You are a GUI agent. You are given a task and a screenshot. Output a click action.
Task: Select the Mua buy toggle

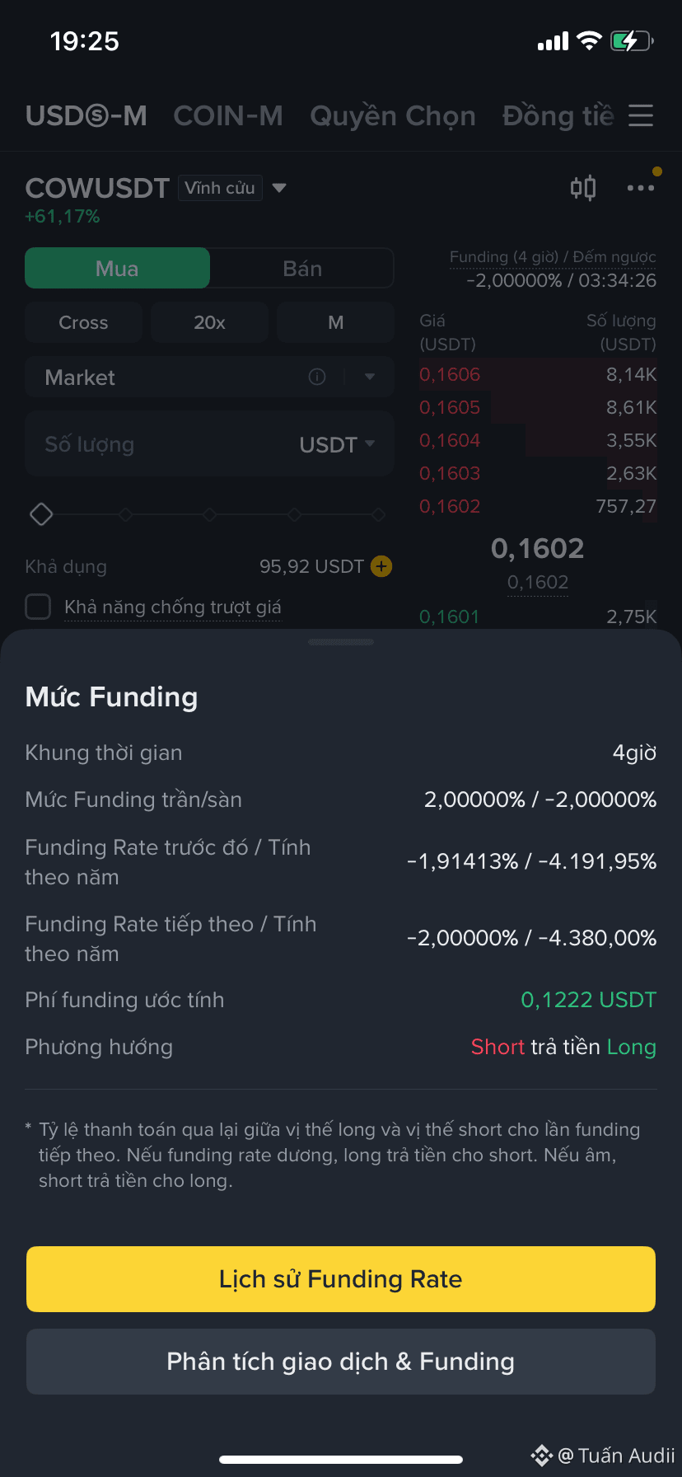pos(118,268)
